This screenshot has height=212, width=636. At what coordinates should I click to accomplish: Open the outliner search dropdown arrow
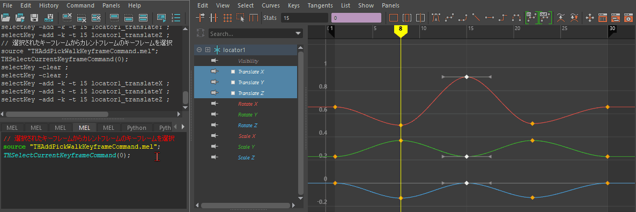point(298,34)
